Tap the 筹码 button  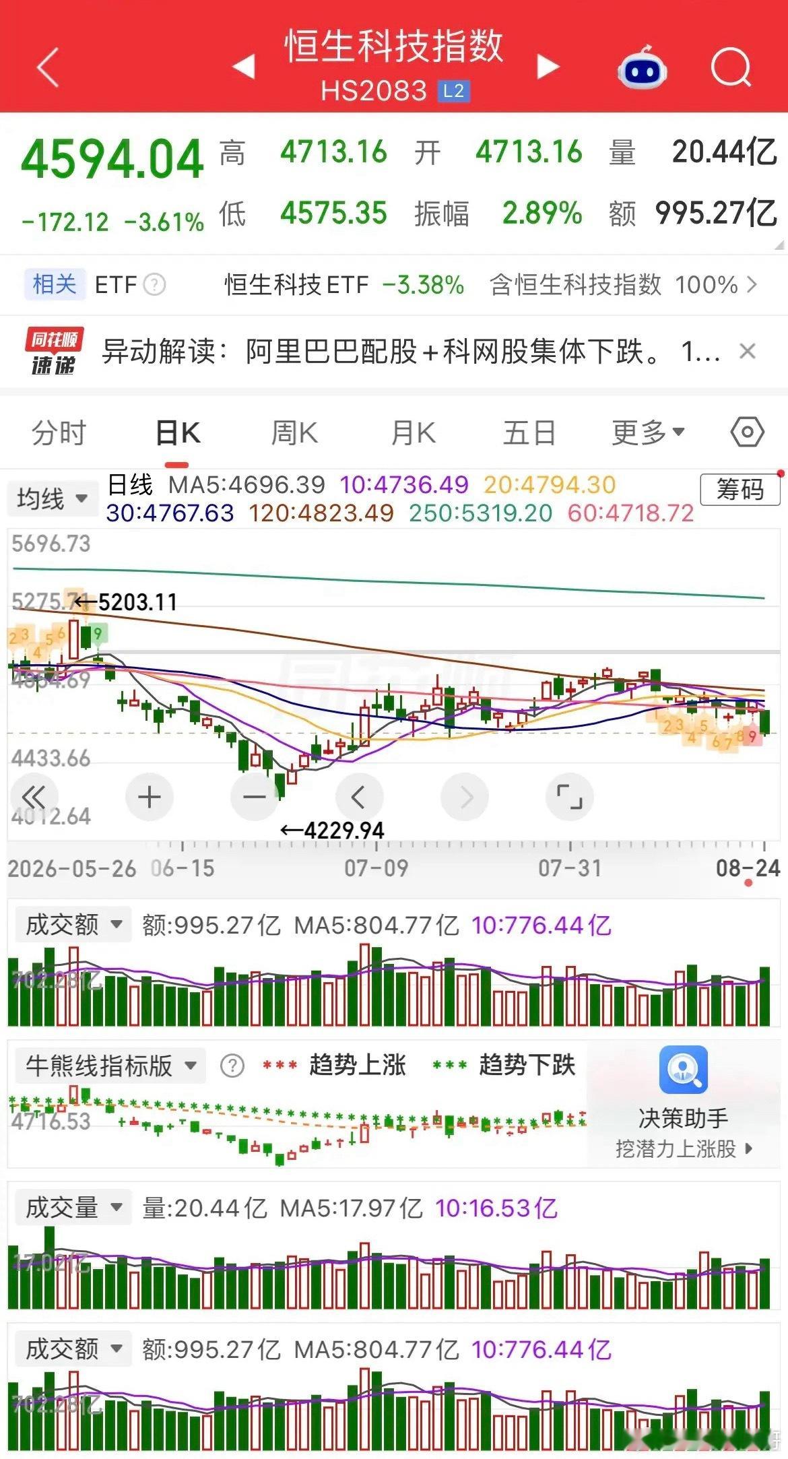740,489
